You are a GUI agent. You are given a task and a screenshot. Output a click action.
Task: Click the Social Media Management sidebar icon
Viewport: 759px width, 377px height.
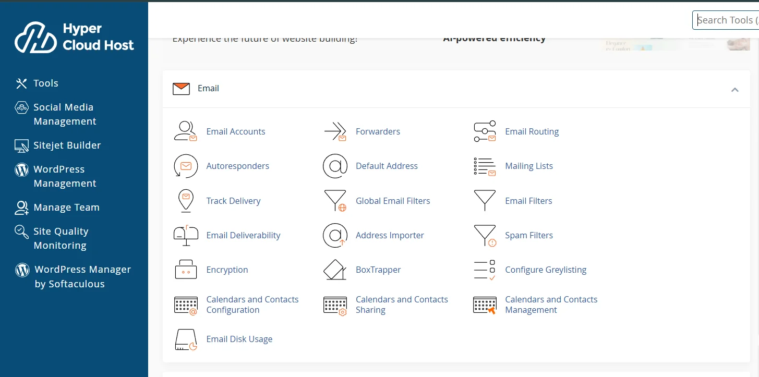pos(21,107)
